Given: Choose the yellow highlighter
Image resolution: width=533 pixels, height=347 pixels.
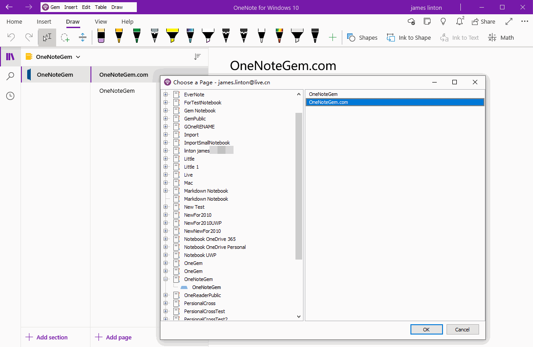Looking at the screenshot, I should 172,36.
